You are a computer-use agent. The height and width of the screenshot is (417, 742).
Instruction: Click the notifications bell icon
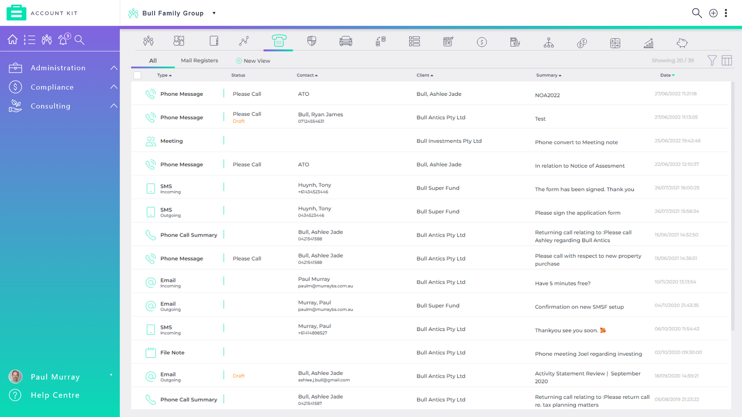coord(63,39)
